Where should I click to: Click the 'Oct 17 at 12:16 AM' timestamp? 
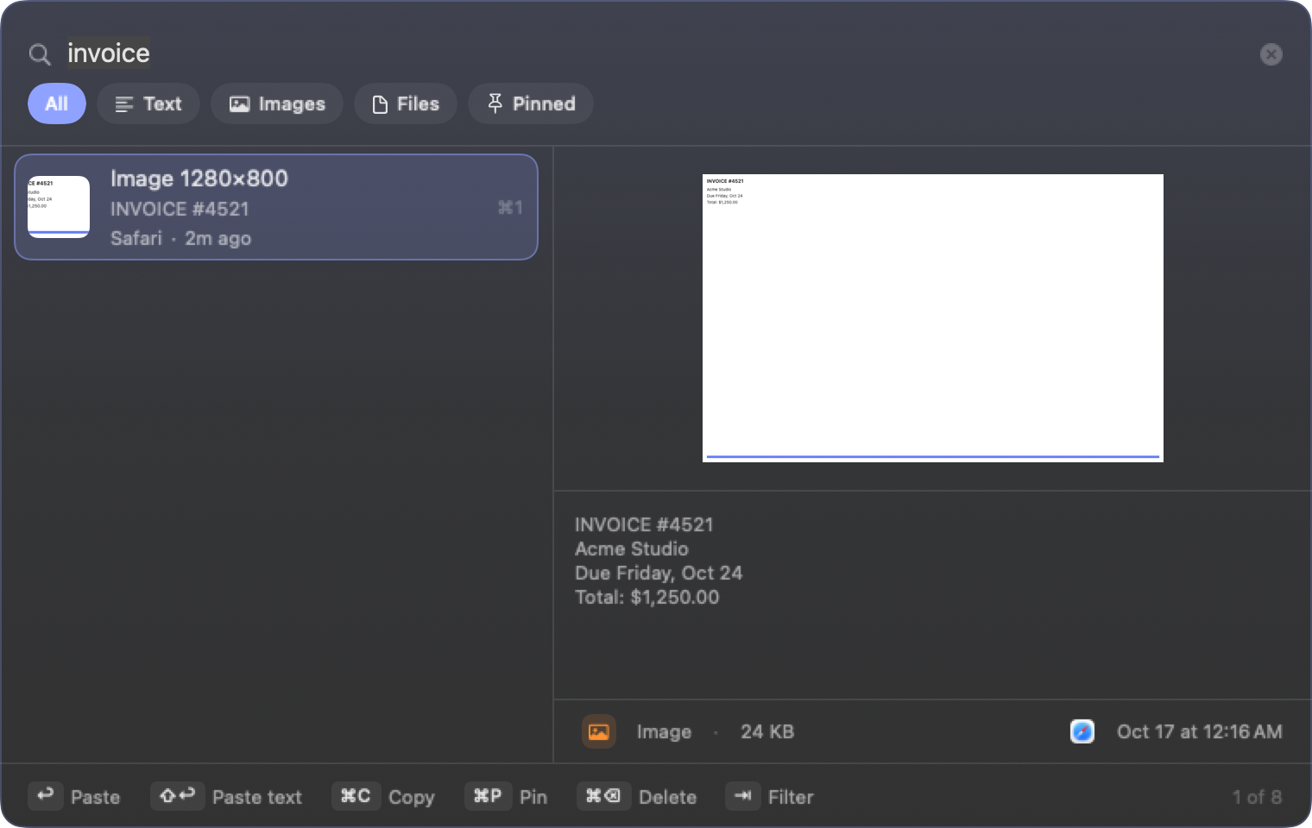pyautogui.click(x=1200, y=731)
